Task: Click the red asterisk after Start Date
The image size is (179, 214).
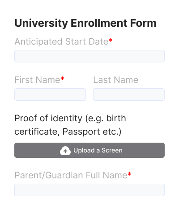Action: 111,40
